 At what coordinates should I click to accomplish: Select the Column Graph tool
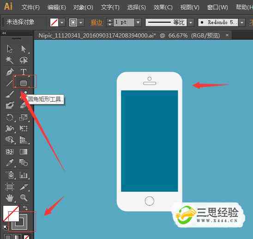(x=24, y=175)
